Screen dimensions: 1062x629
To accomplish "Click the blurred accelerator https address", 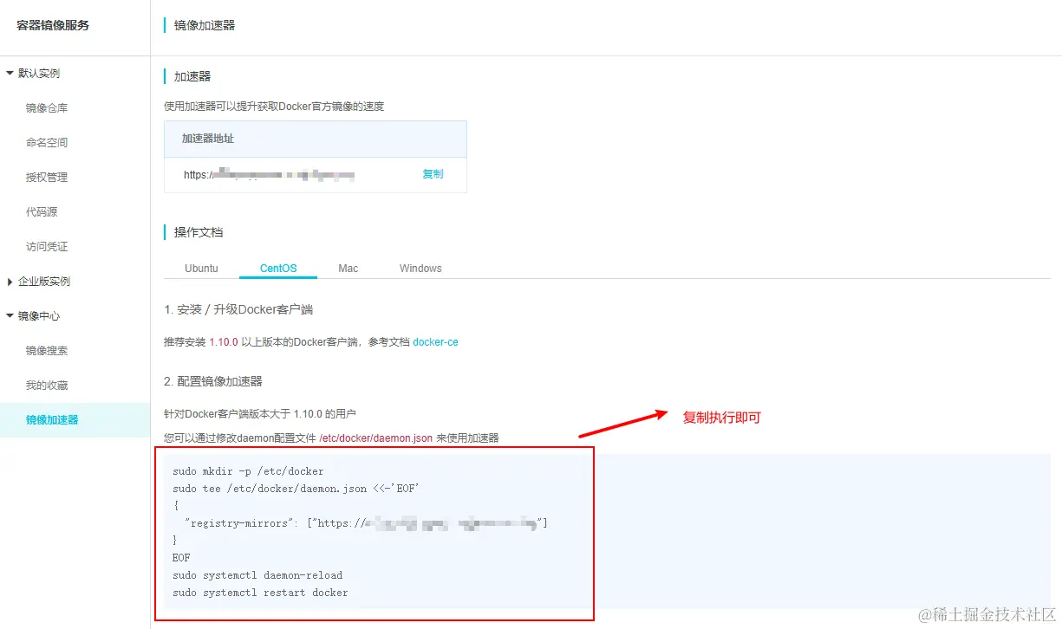I will coord(270,175).
